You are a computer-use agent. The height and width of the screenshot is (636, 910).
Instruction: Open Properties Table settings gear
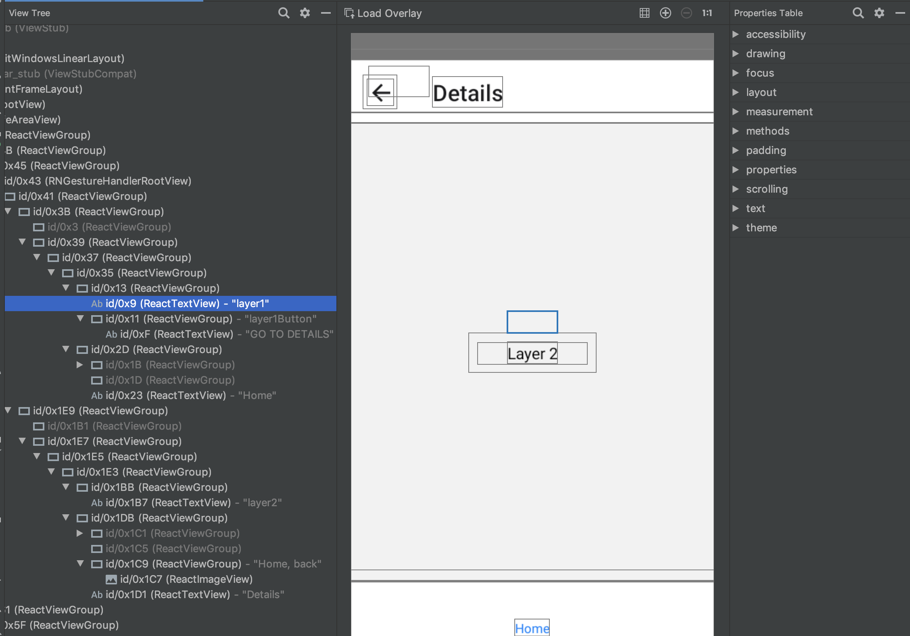879,12
